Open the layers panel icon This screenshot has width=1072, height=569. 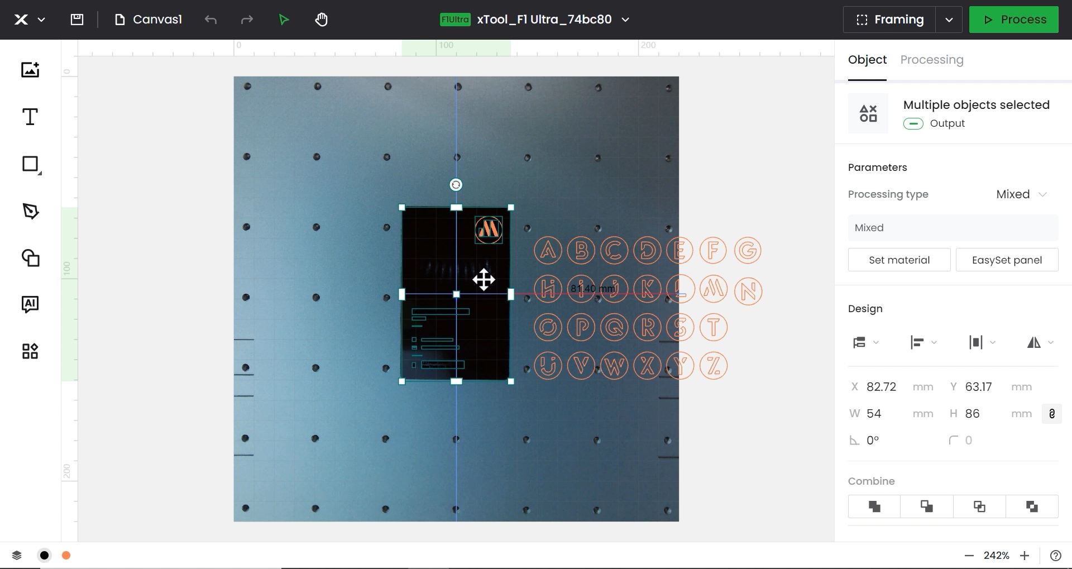pos(17,556)
